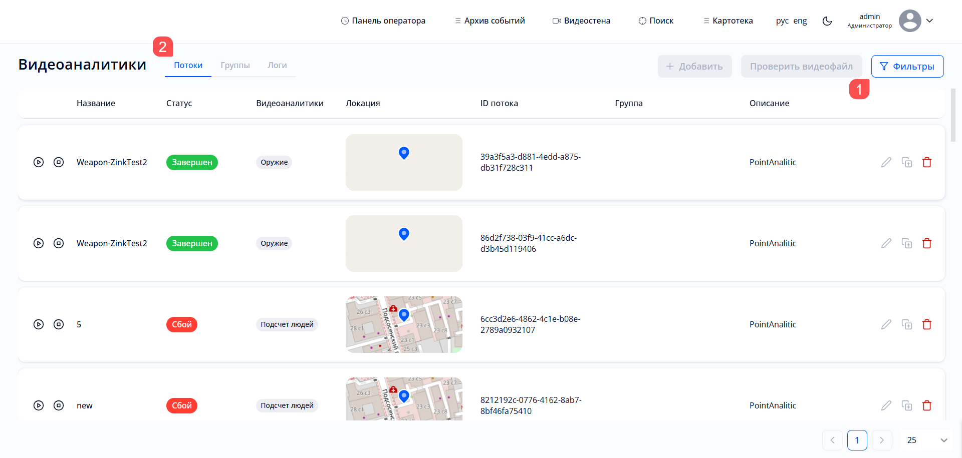Stop the stream named new

[59, 405]
